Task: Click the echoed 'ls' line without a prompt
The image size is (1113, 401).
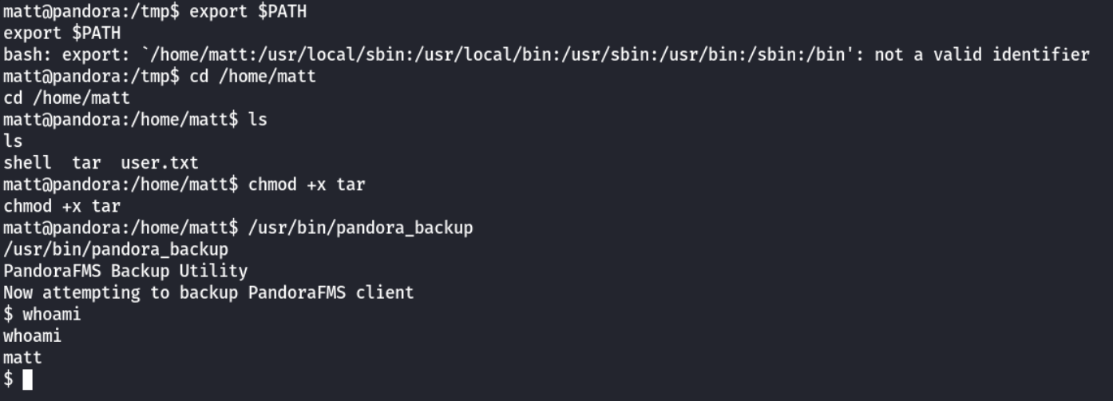Action: coord(13,141)
